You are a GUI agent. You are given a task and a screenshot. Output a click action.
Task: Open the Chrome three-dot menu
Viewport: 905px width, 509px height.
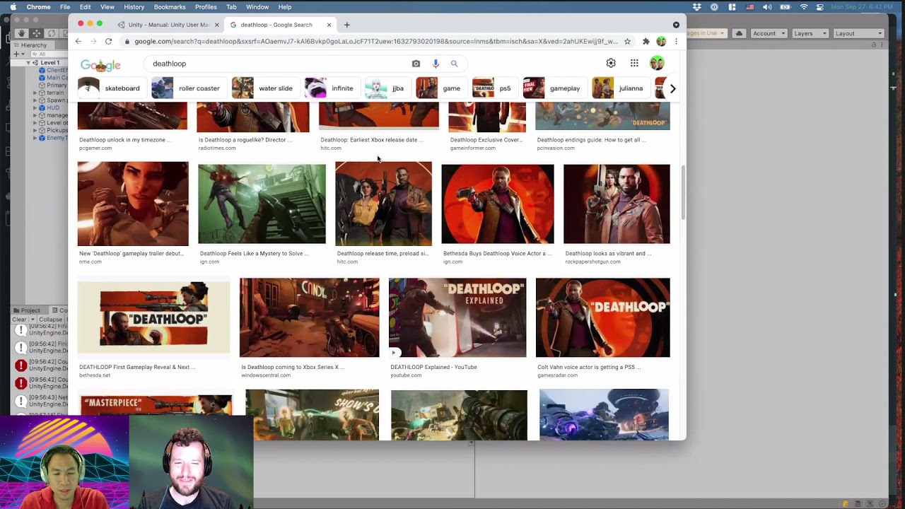tap(676, 42)
